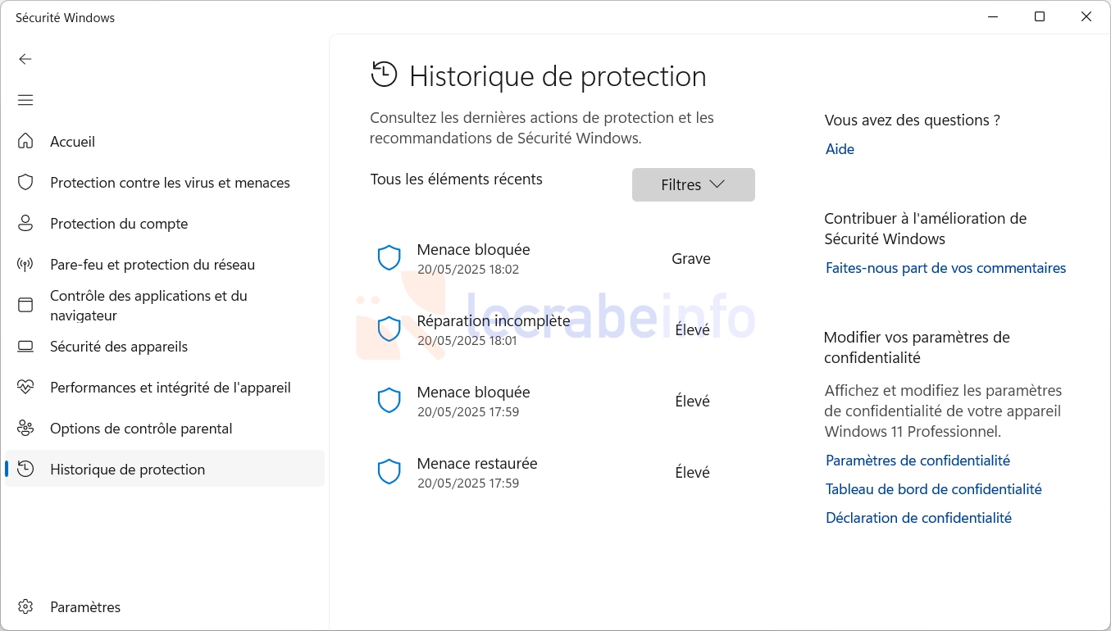This screenshot has width=1111, height=631.
Task: Open the firewall network signal icon
Action: click(x=25, y=264)
